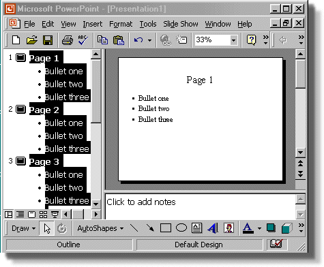Click the 'Click to add notes' field

[x=200, y=206]
